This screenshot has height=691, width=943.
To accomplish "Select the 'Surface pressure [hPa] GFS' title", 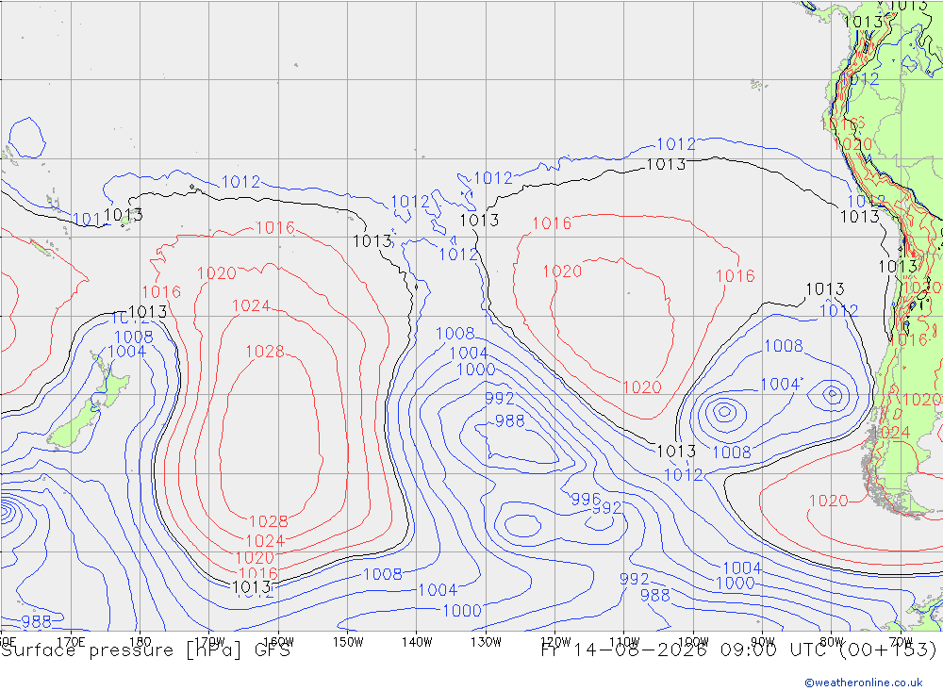I will [x=145, y=650].
